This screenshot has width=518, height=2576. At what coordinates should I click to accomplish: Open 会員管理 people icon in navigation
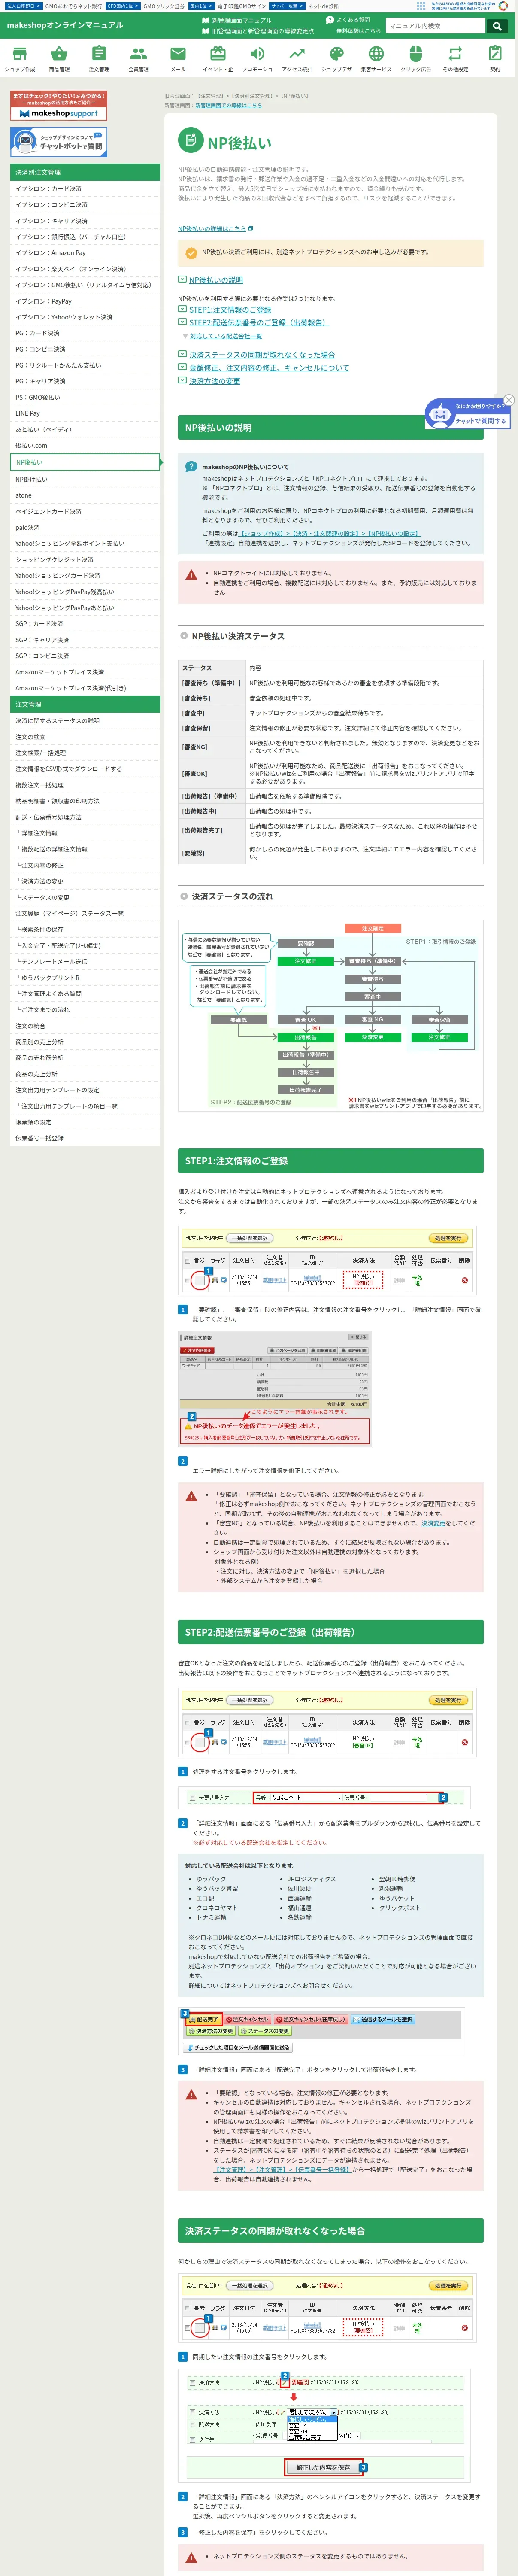(138, 53)
